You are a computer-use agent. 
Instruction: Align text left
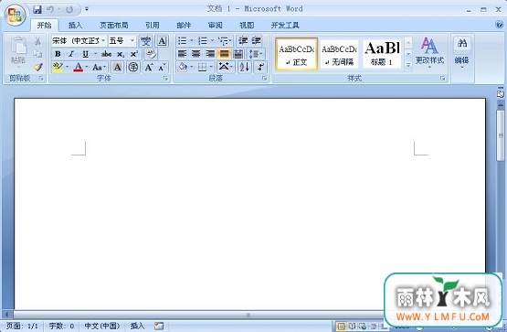click(x=183, y=54)
